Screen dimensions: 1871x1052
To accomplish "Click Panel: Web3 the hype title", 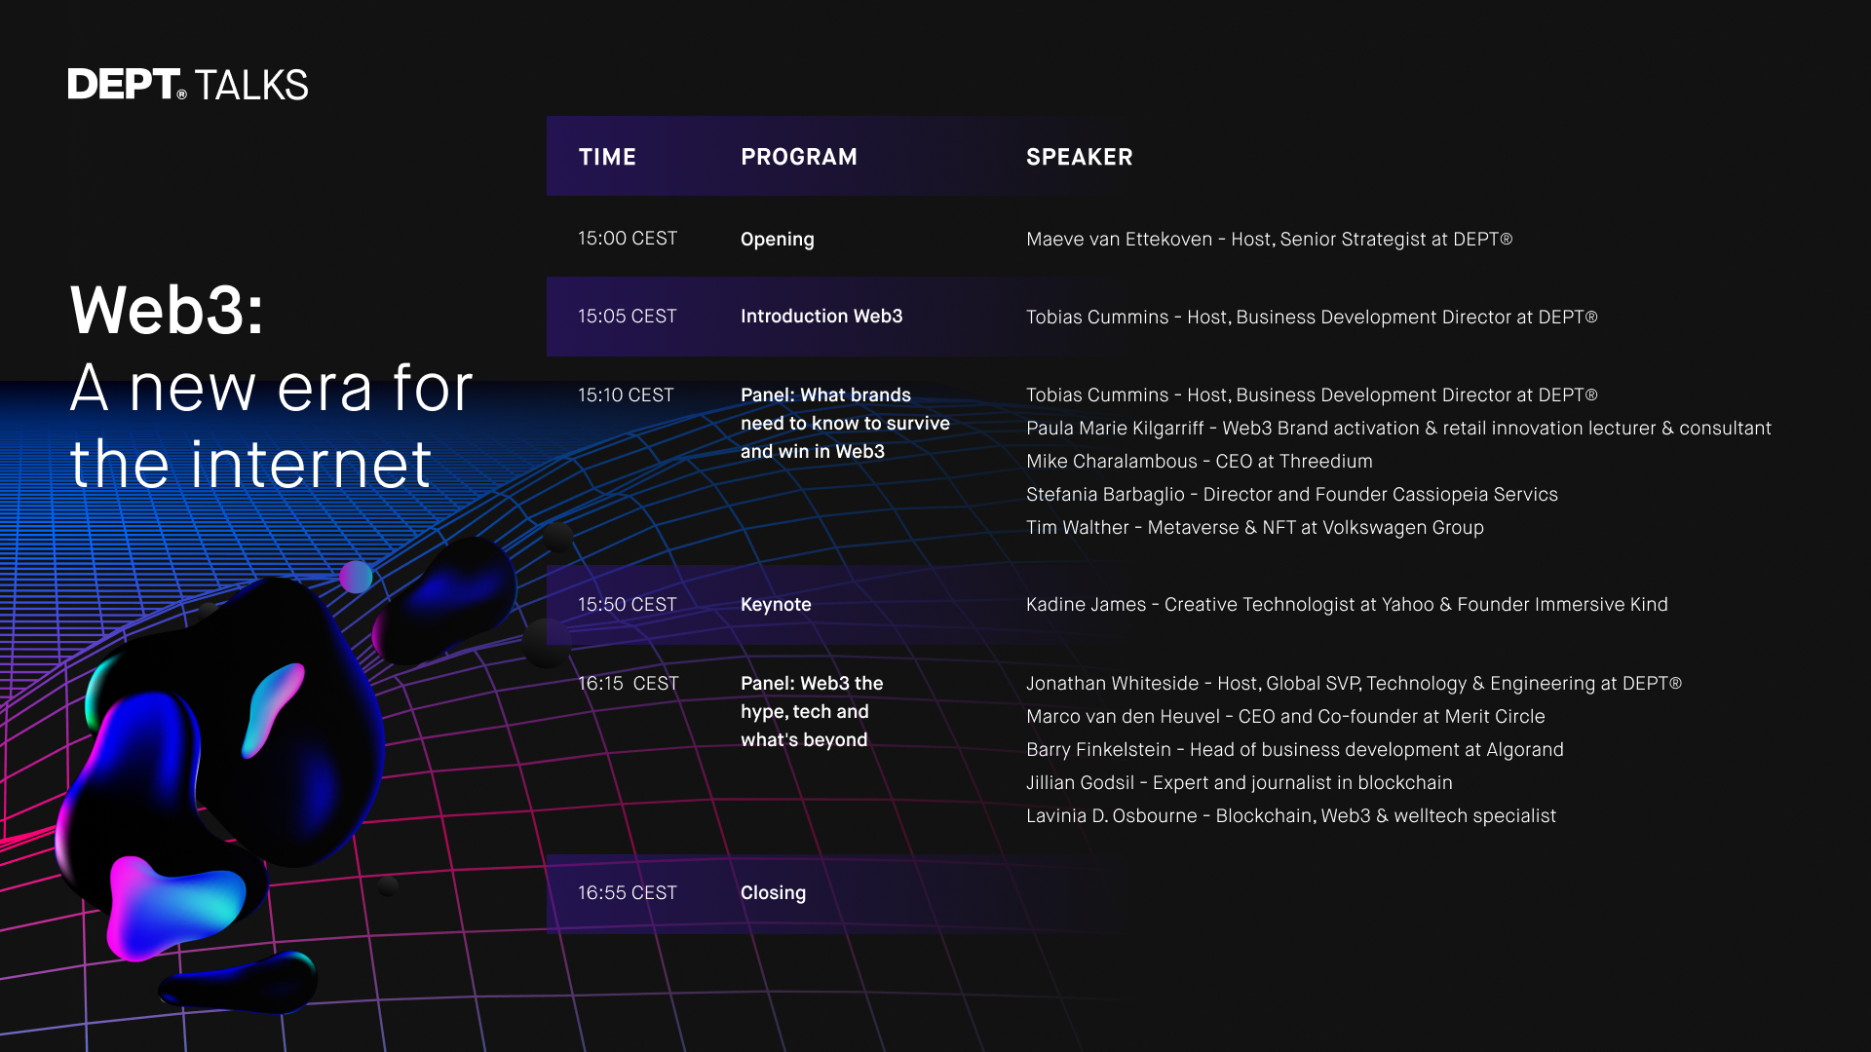I will pos(811,711).
